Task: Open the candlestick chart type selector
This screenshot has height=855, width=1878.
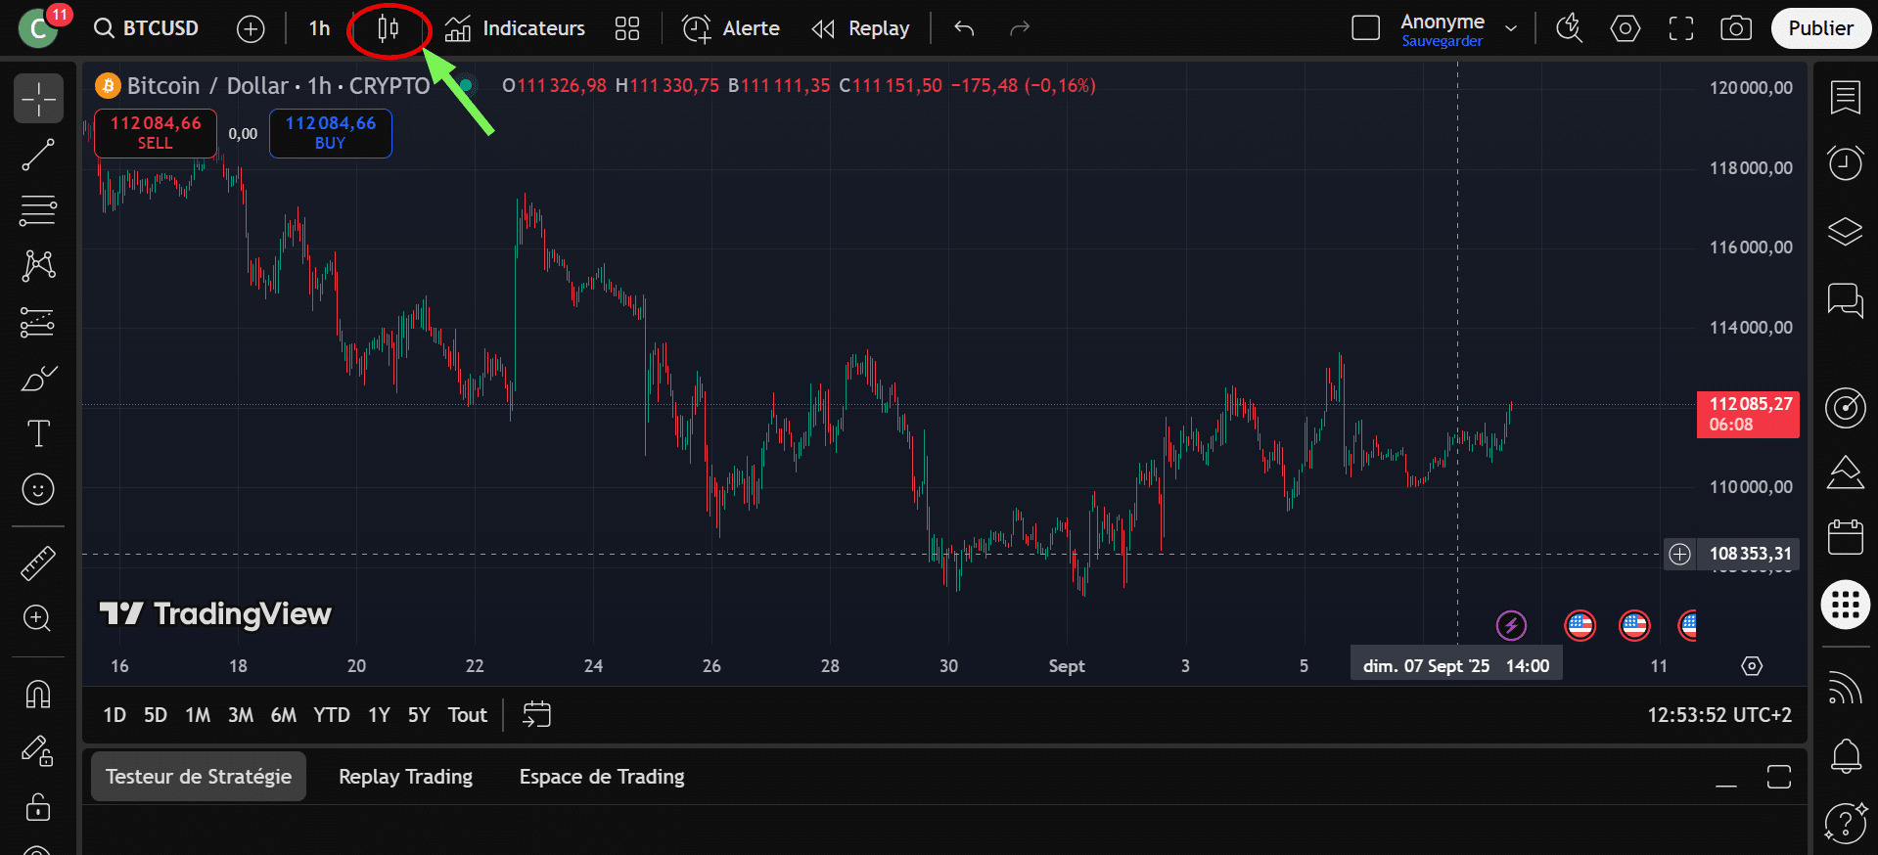Action: pyautogui.click(x=389, y=29)
